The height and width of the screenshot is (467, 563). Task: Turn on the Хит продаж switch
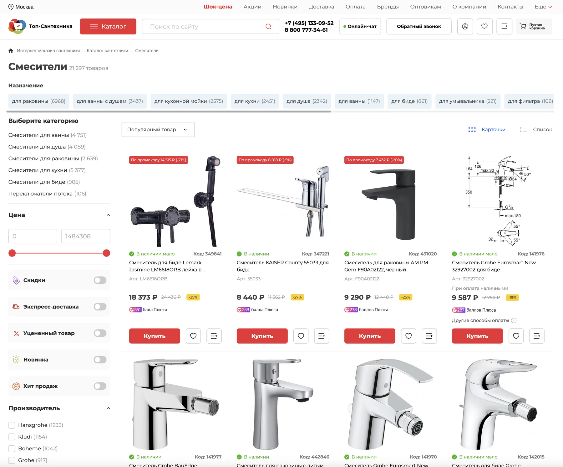tap(100, 386)
